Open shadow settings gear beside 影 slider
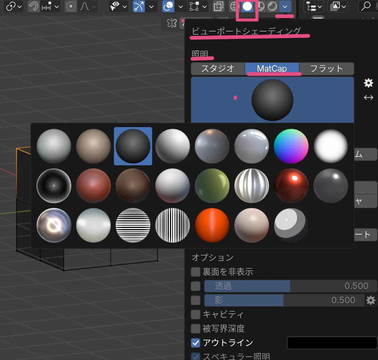 [371, 300]
